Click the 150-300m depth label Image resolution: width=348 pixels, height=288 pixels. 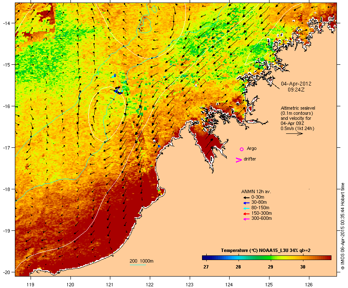(x=261, y=213)
